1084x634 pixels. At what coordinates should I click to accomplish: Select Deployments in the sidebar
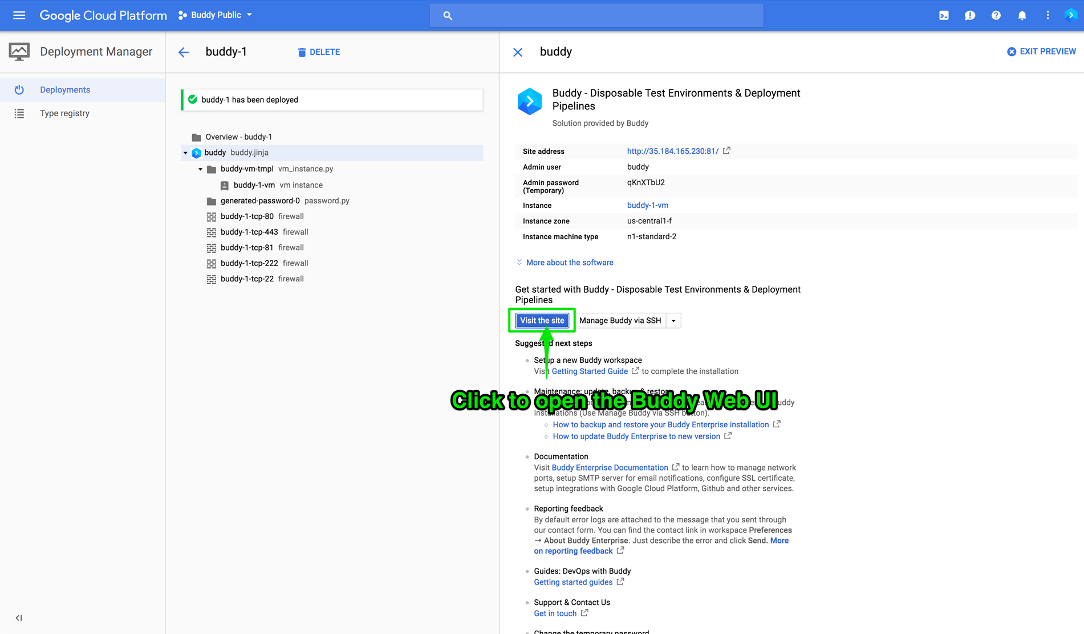click(x=83, y=89)
